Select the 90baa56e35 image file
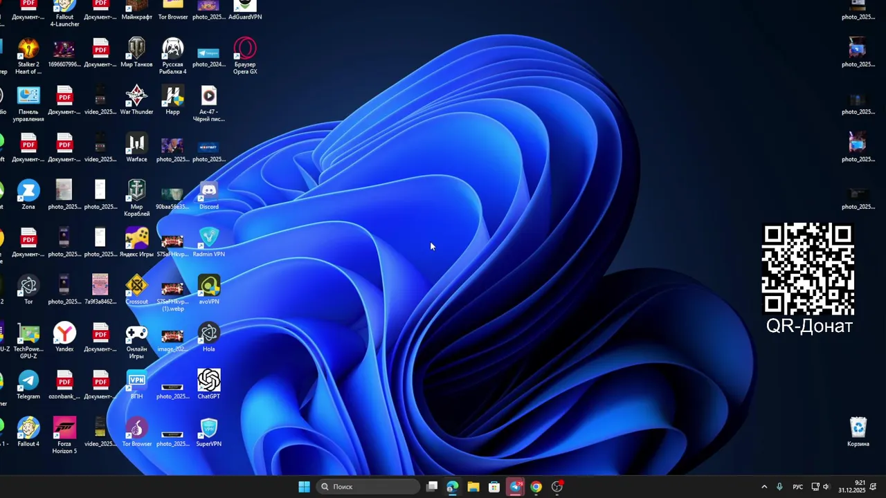 (172, 199)
